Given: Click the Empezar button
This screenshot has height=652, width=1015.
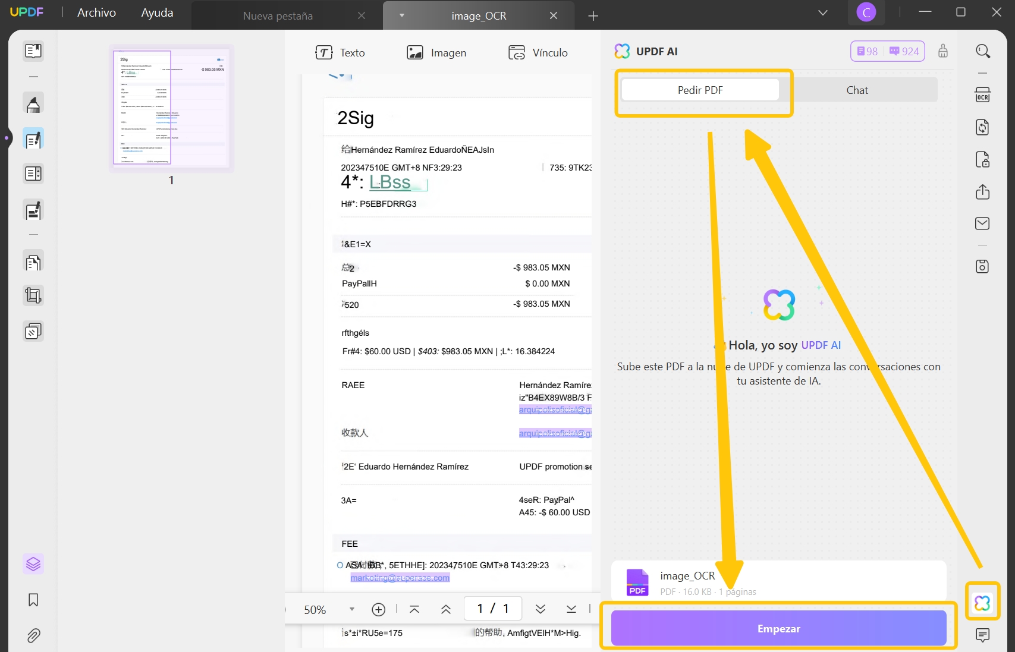Looking at the screenshot, I should pos(778,628).
